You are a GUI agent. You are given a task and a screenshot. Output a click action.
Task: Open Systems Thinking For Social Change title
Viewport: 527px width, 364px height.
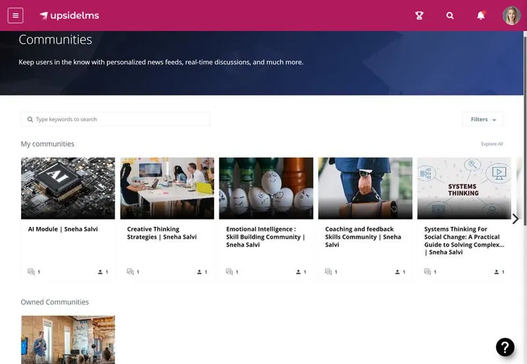[x=464, y=241]
